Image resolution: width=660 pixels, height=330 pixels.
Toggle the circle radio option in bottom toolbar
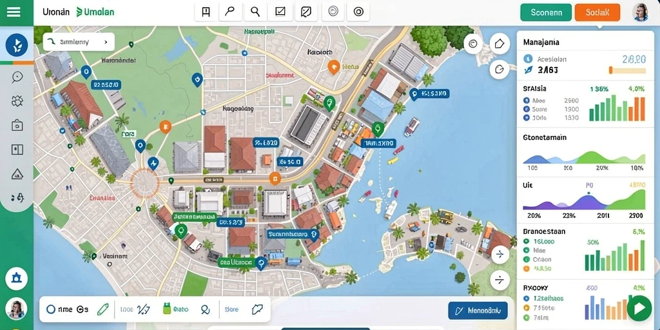(x=50, y=309)
